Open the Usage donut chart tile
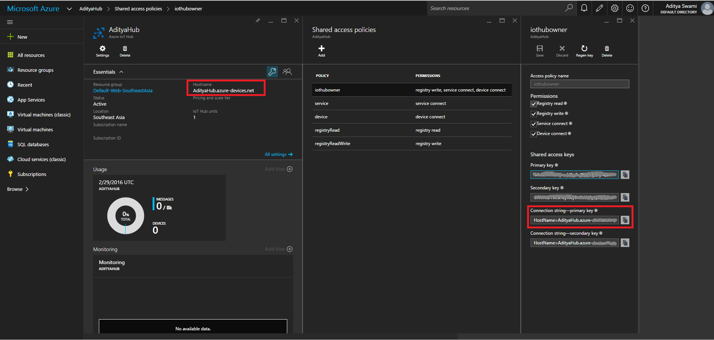714x340 pixels. pos(159,208)
